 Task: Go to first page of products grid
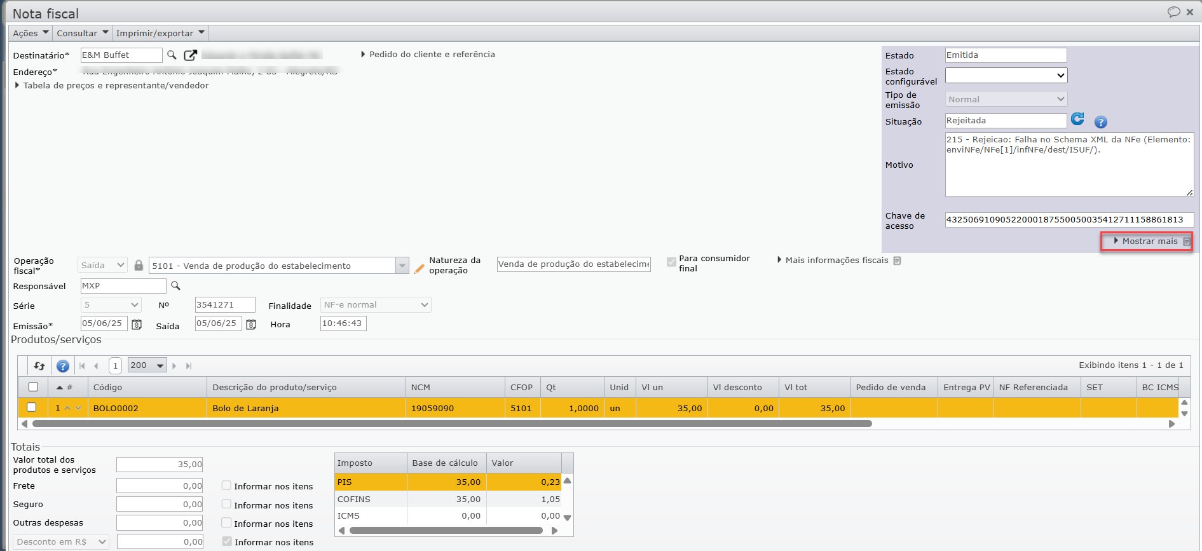pos(82,365)
